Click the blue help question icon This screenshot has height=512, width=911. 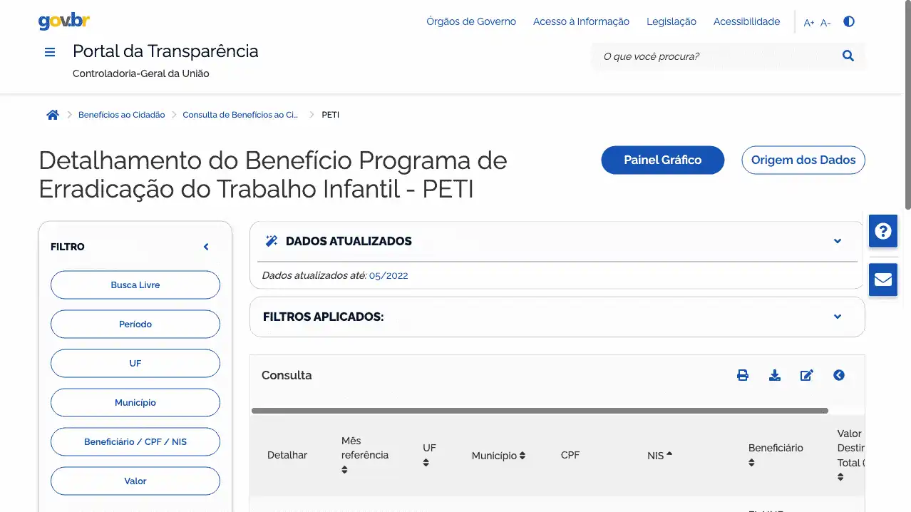(882, 231)
